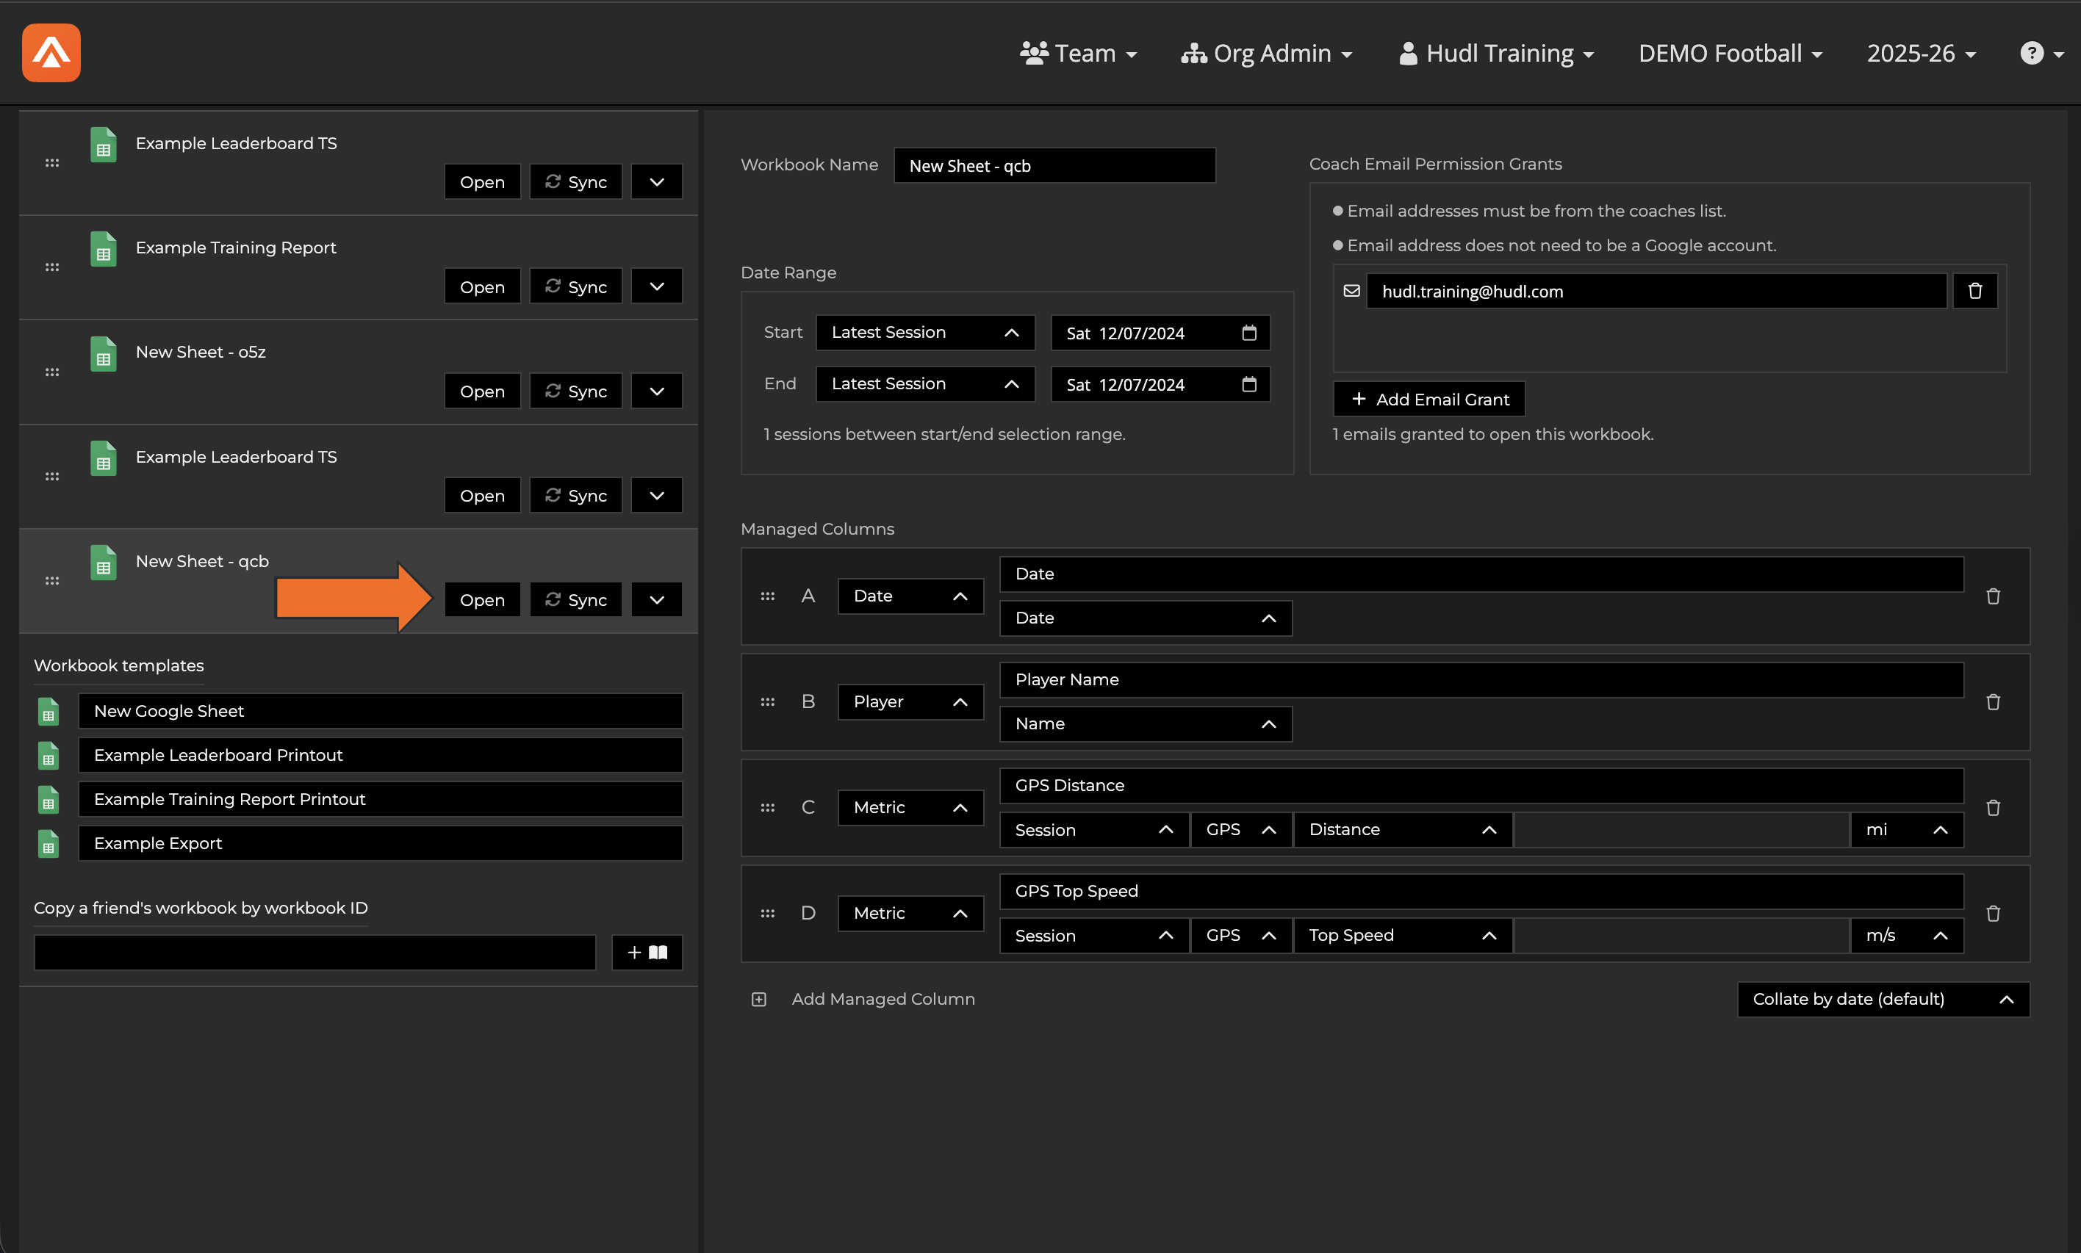Click drag handle beside New Sheet - qcb
2081x1253 pixels.
(52, 581)
